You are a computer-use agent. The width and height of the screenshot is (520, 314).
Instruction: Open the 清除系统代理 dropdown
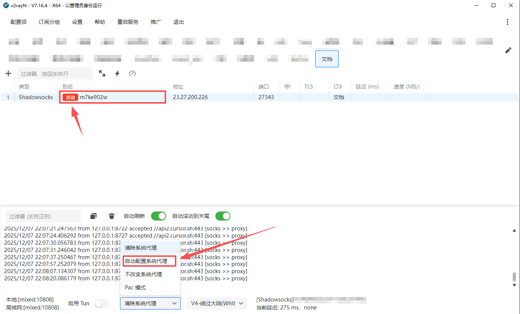click(x=150, y=303)
